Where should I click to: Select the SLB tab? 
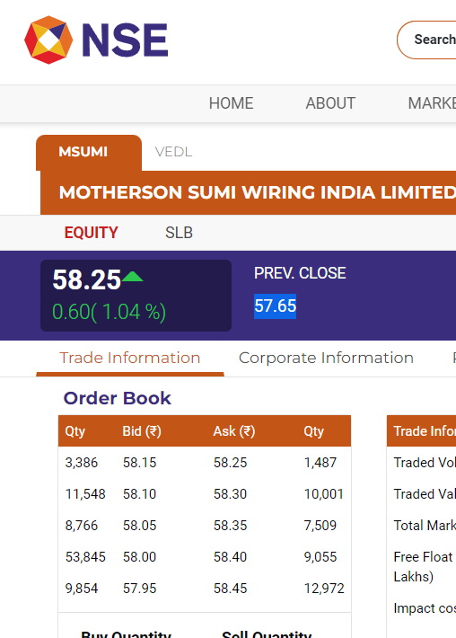click(x=179, y=233)
